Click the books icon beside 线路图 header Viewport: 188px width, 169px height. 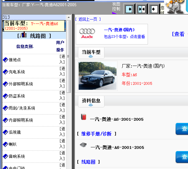[23, 35]
